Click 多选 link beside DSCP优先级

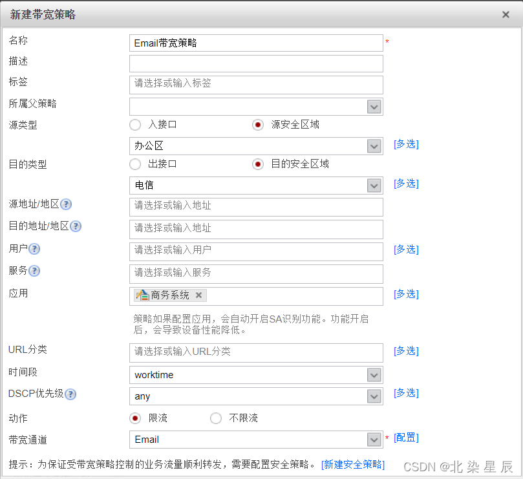click(x=406, y=393)
